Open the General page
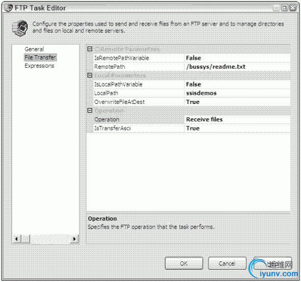The width and height of the screenshot is (301, 282). pyautogui.click(x=34, y=49)
